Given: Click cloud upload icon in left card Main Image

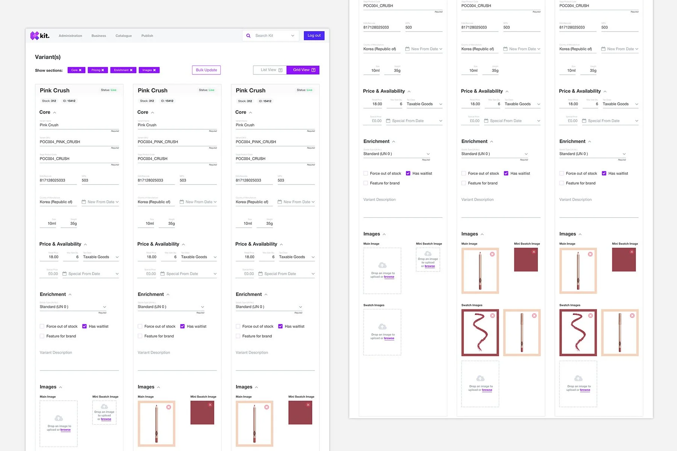Looking at the screenshot, I should pos(59,418).
